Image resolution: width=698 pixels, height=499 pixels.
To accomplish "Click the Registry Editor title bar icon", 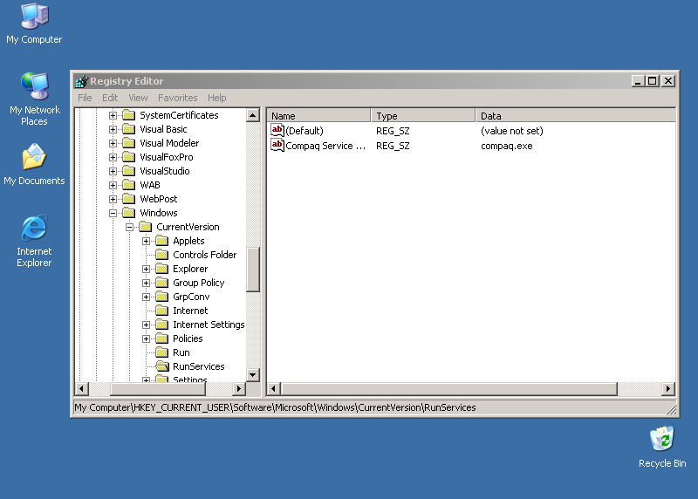I will pyautogui.click(x=81, y=81).
